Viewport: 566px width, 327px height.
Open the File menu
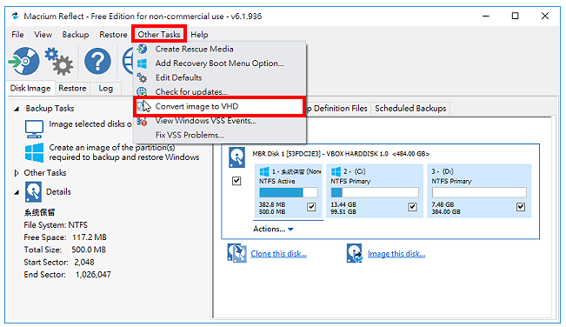[17, 35]
